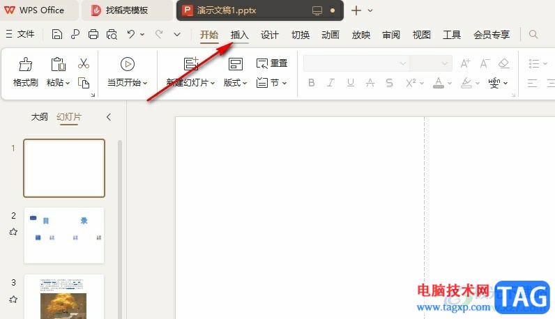Expand the 当页开始 dropdown

(145, 83)
